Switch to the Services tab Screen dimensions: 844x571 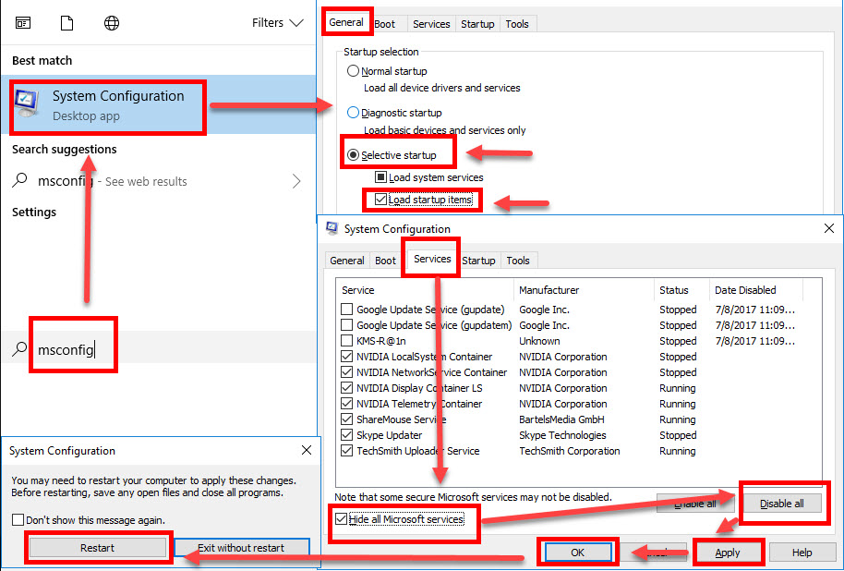430,260
